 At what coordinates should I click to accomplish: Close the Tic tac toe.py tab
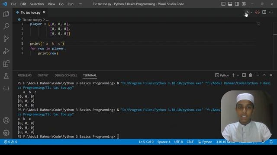[44, 12]
